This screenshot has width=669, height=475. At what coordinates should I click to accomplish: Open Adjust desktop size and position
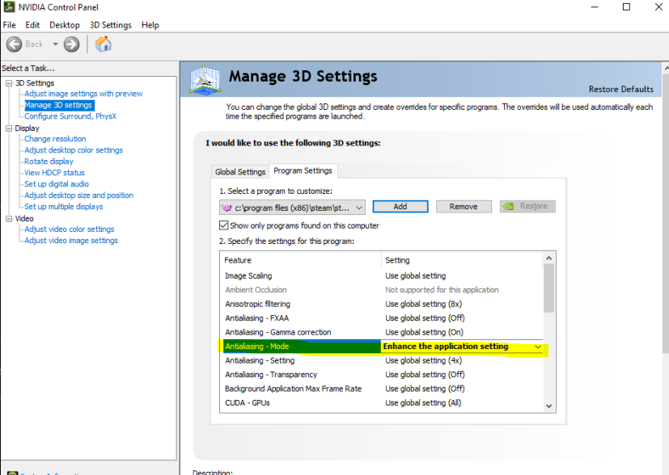79,195
